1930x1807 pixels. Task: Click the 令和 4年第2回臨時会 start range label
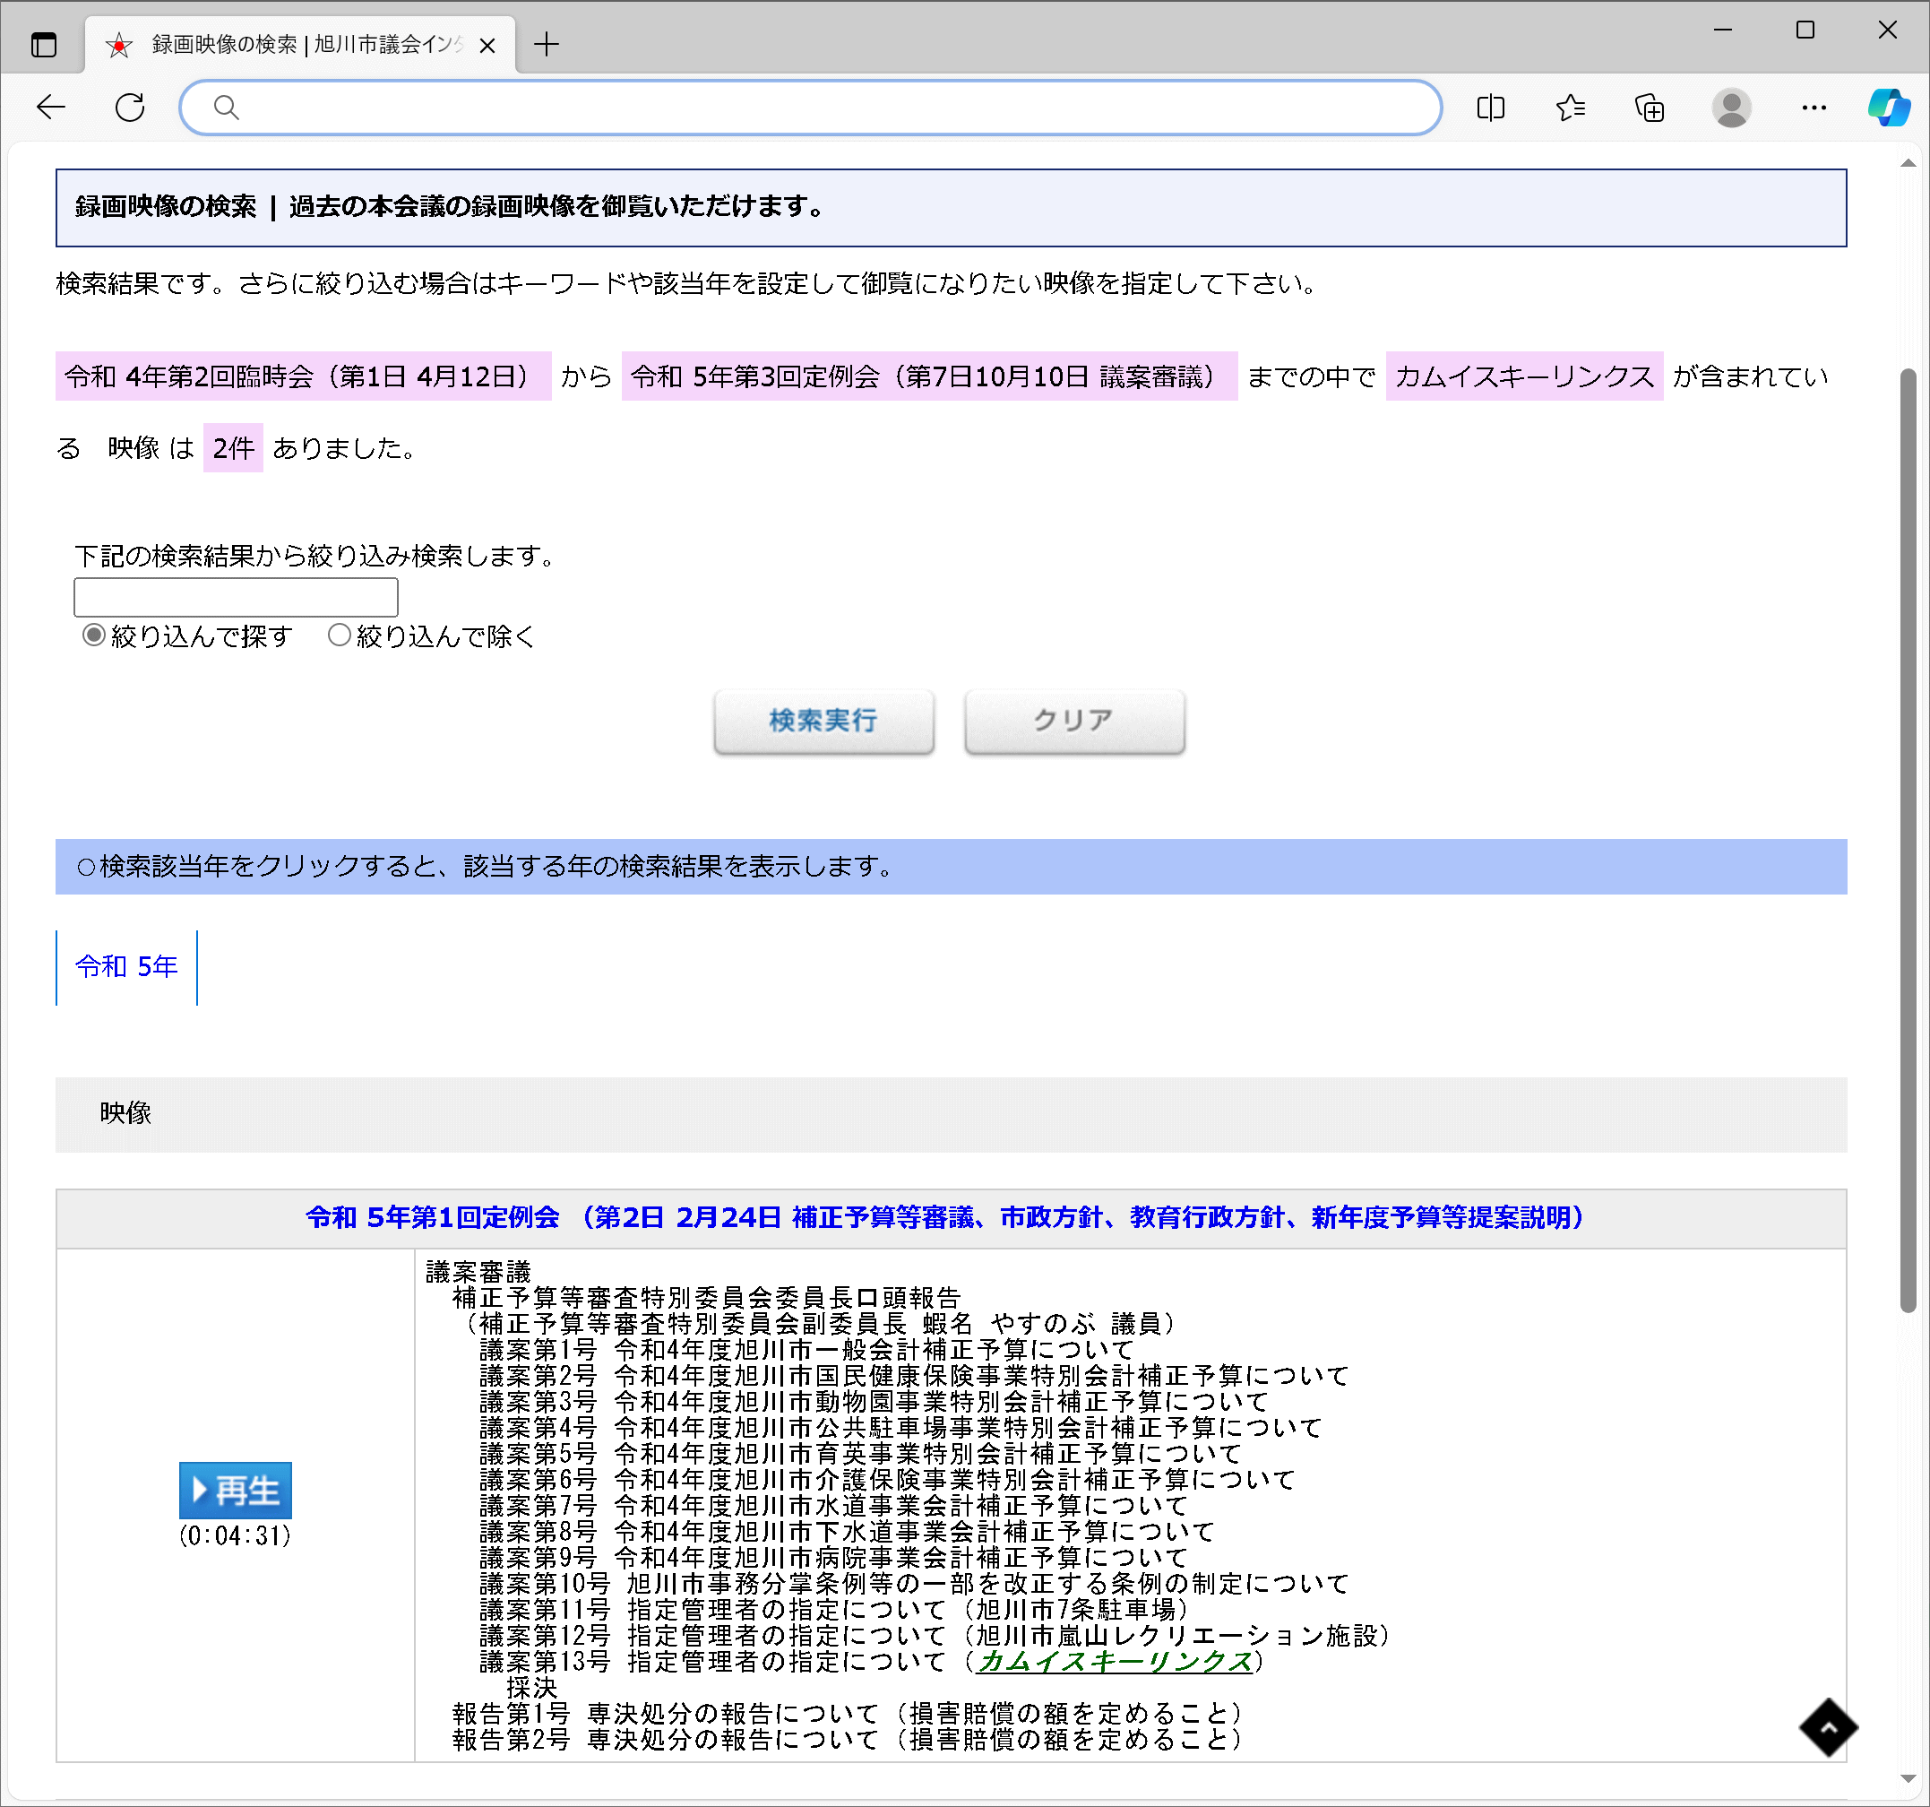point(303,376)
